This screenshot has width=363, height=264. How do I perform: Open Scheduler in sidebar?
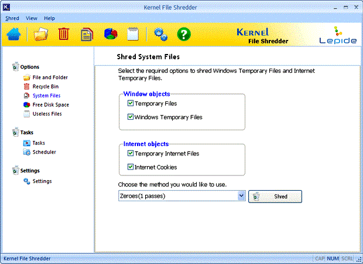click(x=44, y=152)
